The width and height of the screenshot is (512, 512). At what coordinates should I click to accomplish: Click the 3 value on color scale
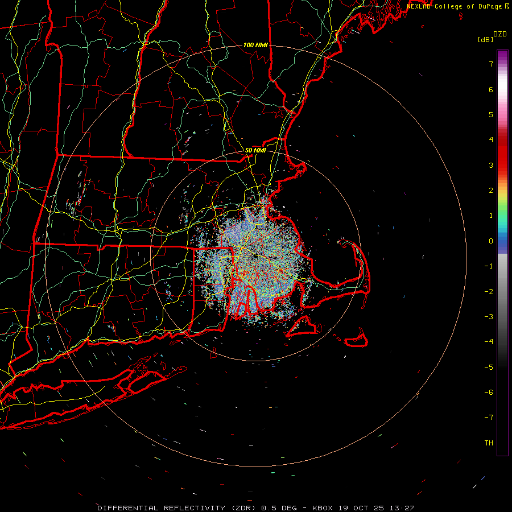pyautogui.click(x=491, y=165)
